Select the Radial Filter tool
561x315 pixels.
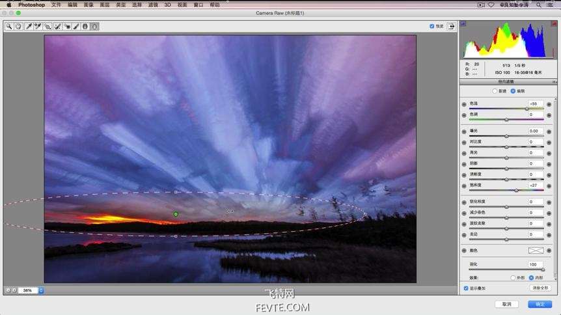point(94,27)
